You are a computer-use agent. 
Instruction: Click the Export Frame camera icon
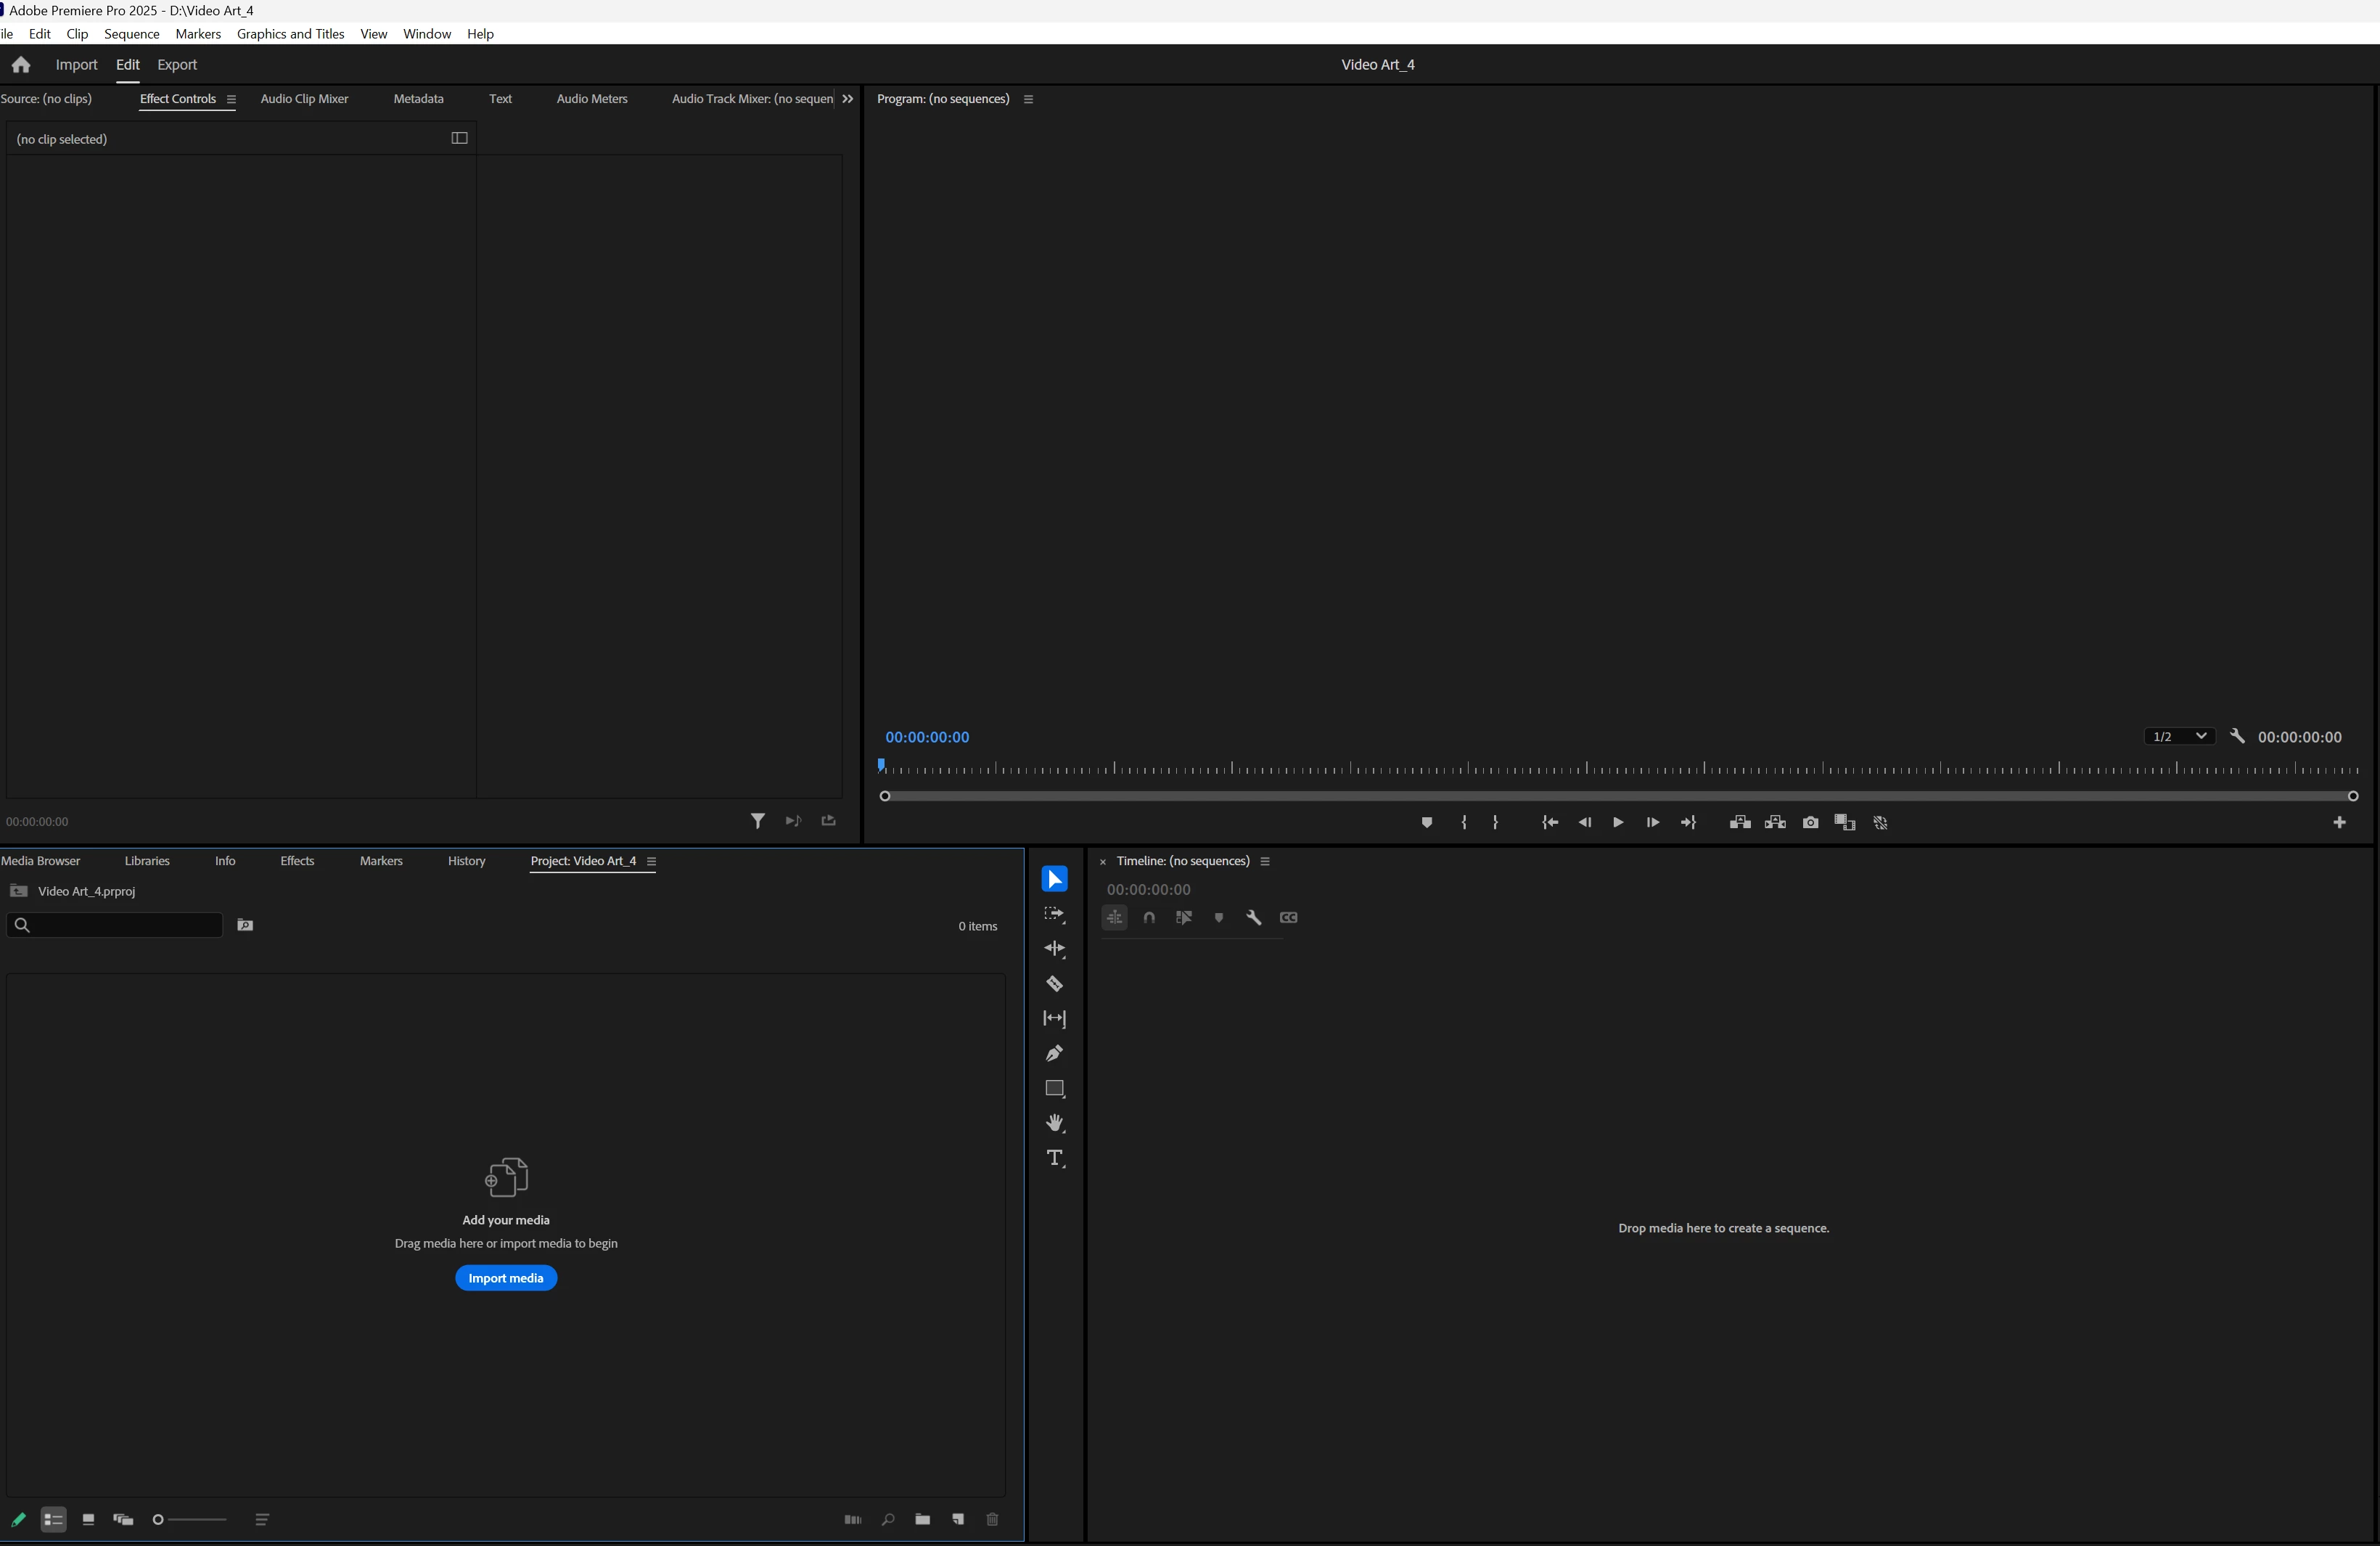[x=1810, y=822]
